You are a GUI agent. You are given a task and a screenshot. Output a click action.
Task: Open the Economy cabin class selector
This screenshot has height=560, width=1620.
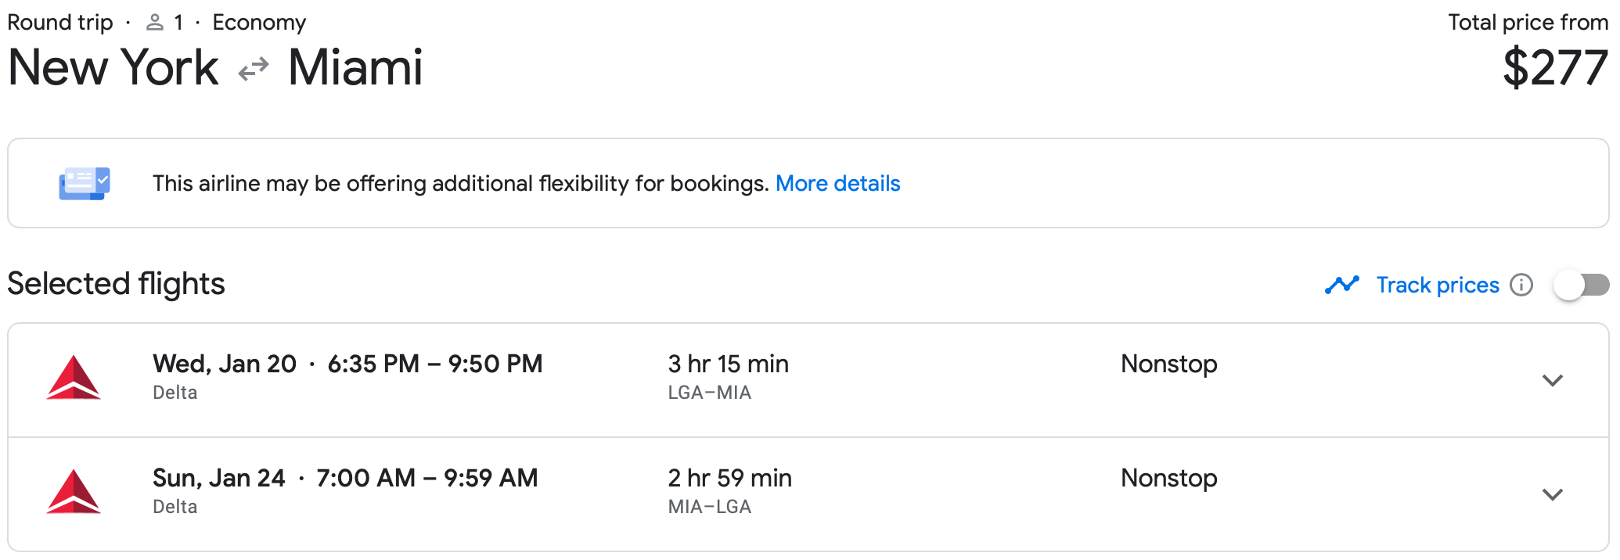coord(259,22)
